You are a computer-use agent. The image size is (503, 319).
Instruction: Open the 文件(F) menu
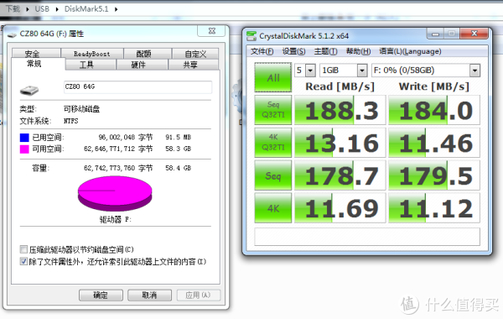point(262,51)
